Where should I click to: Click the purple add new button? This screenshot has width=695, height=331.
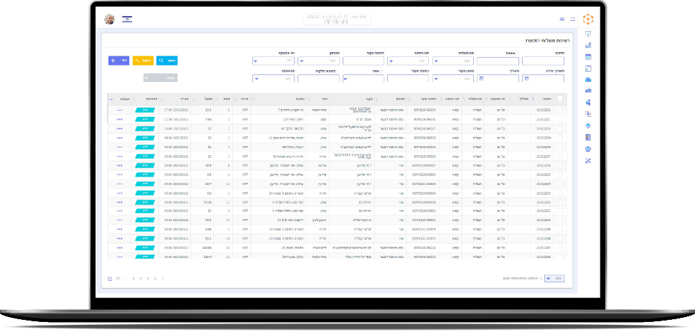tap(119, 60)
